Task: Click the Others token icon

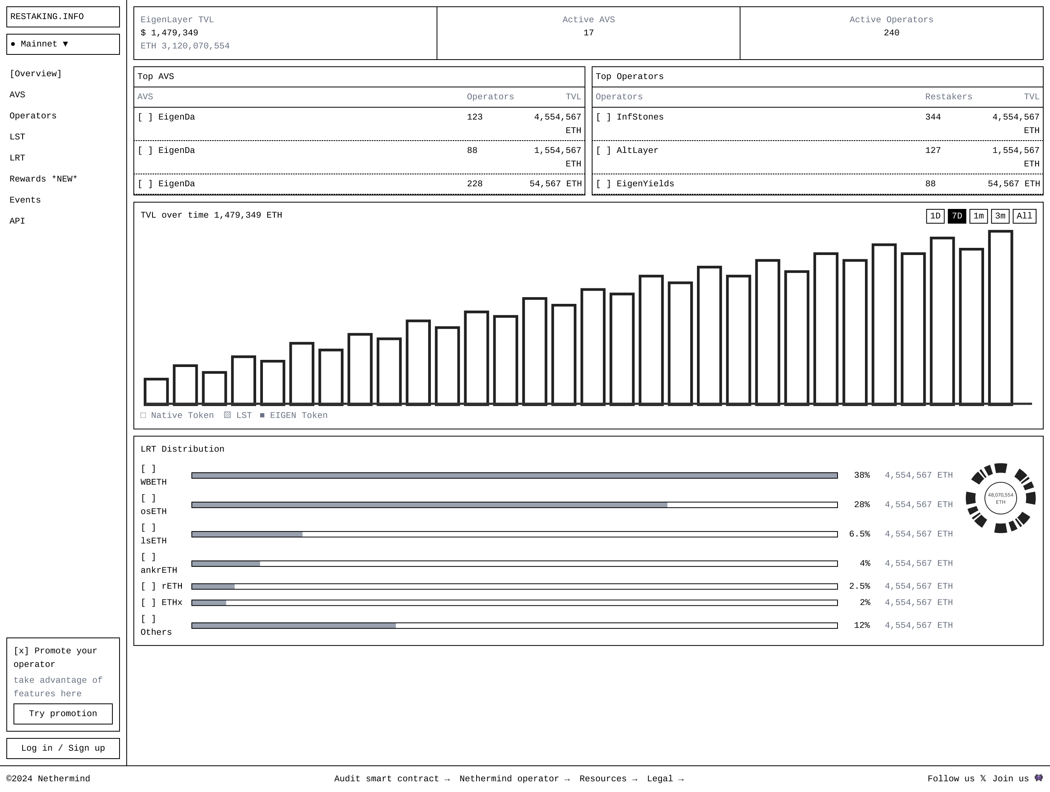Action: click(x=148, y=619)
